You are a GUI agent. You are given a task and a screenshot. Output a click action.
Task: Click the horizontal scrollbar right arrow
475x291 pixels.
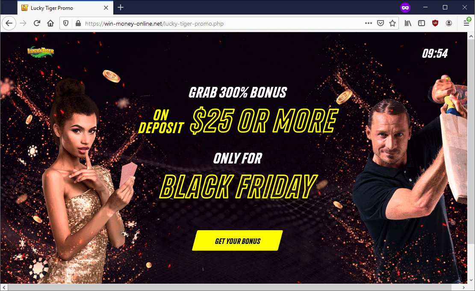pos(463,288)
